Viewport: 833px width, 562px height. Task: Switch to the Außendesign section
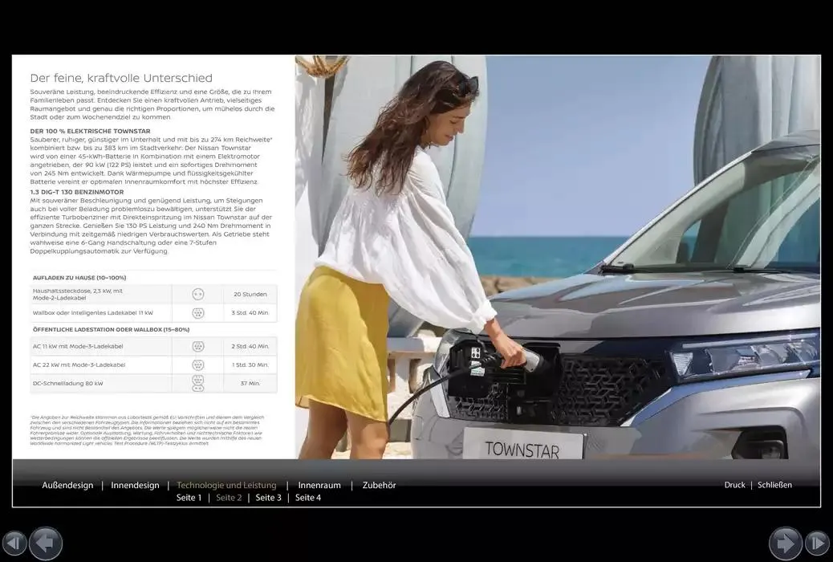67,485
